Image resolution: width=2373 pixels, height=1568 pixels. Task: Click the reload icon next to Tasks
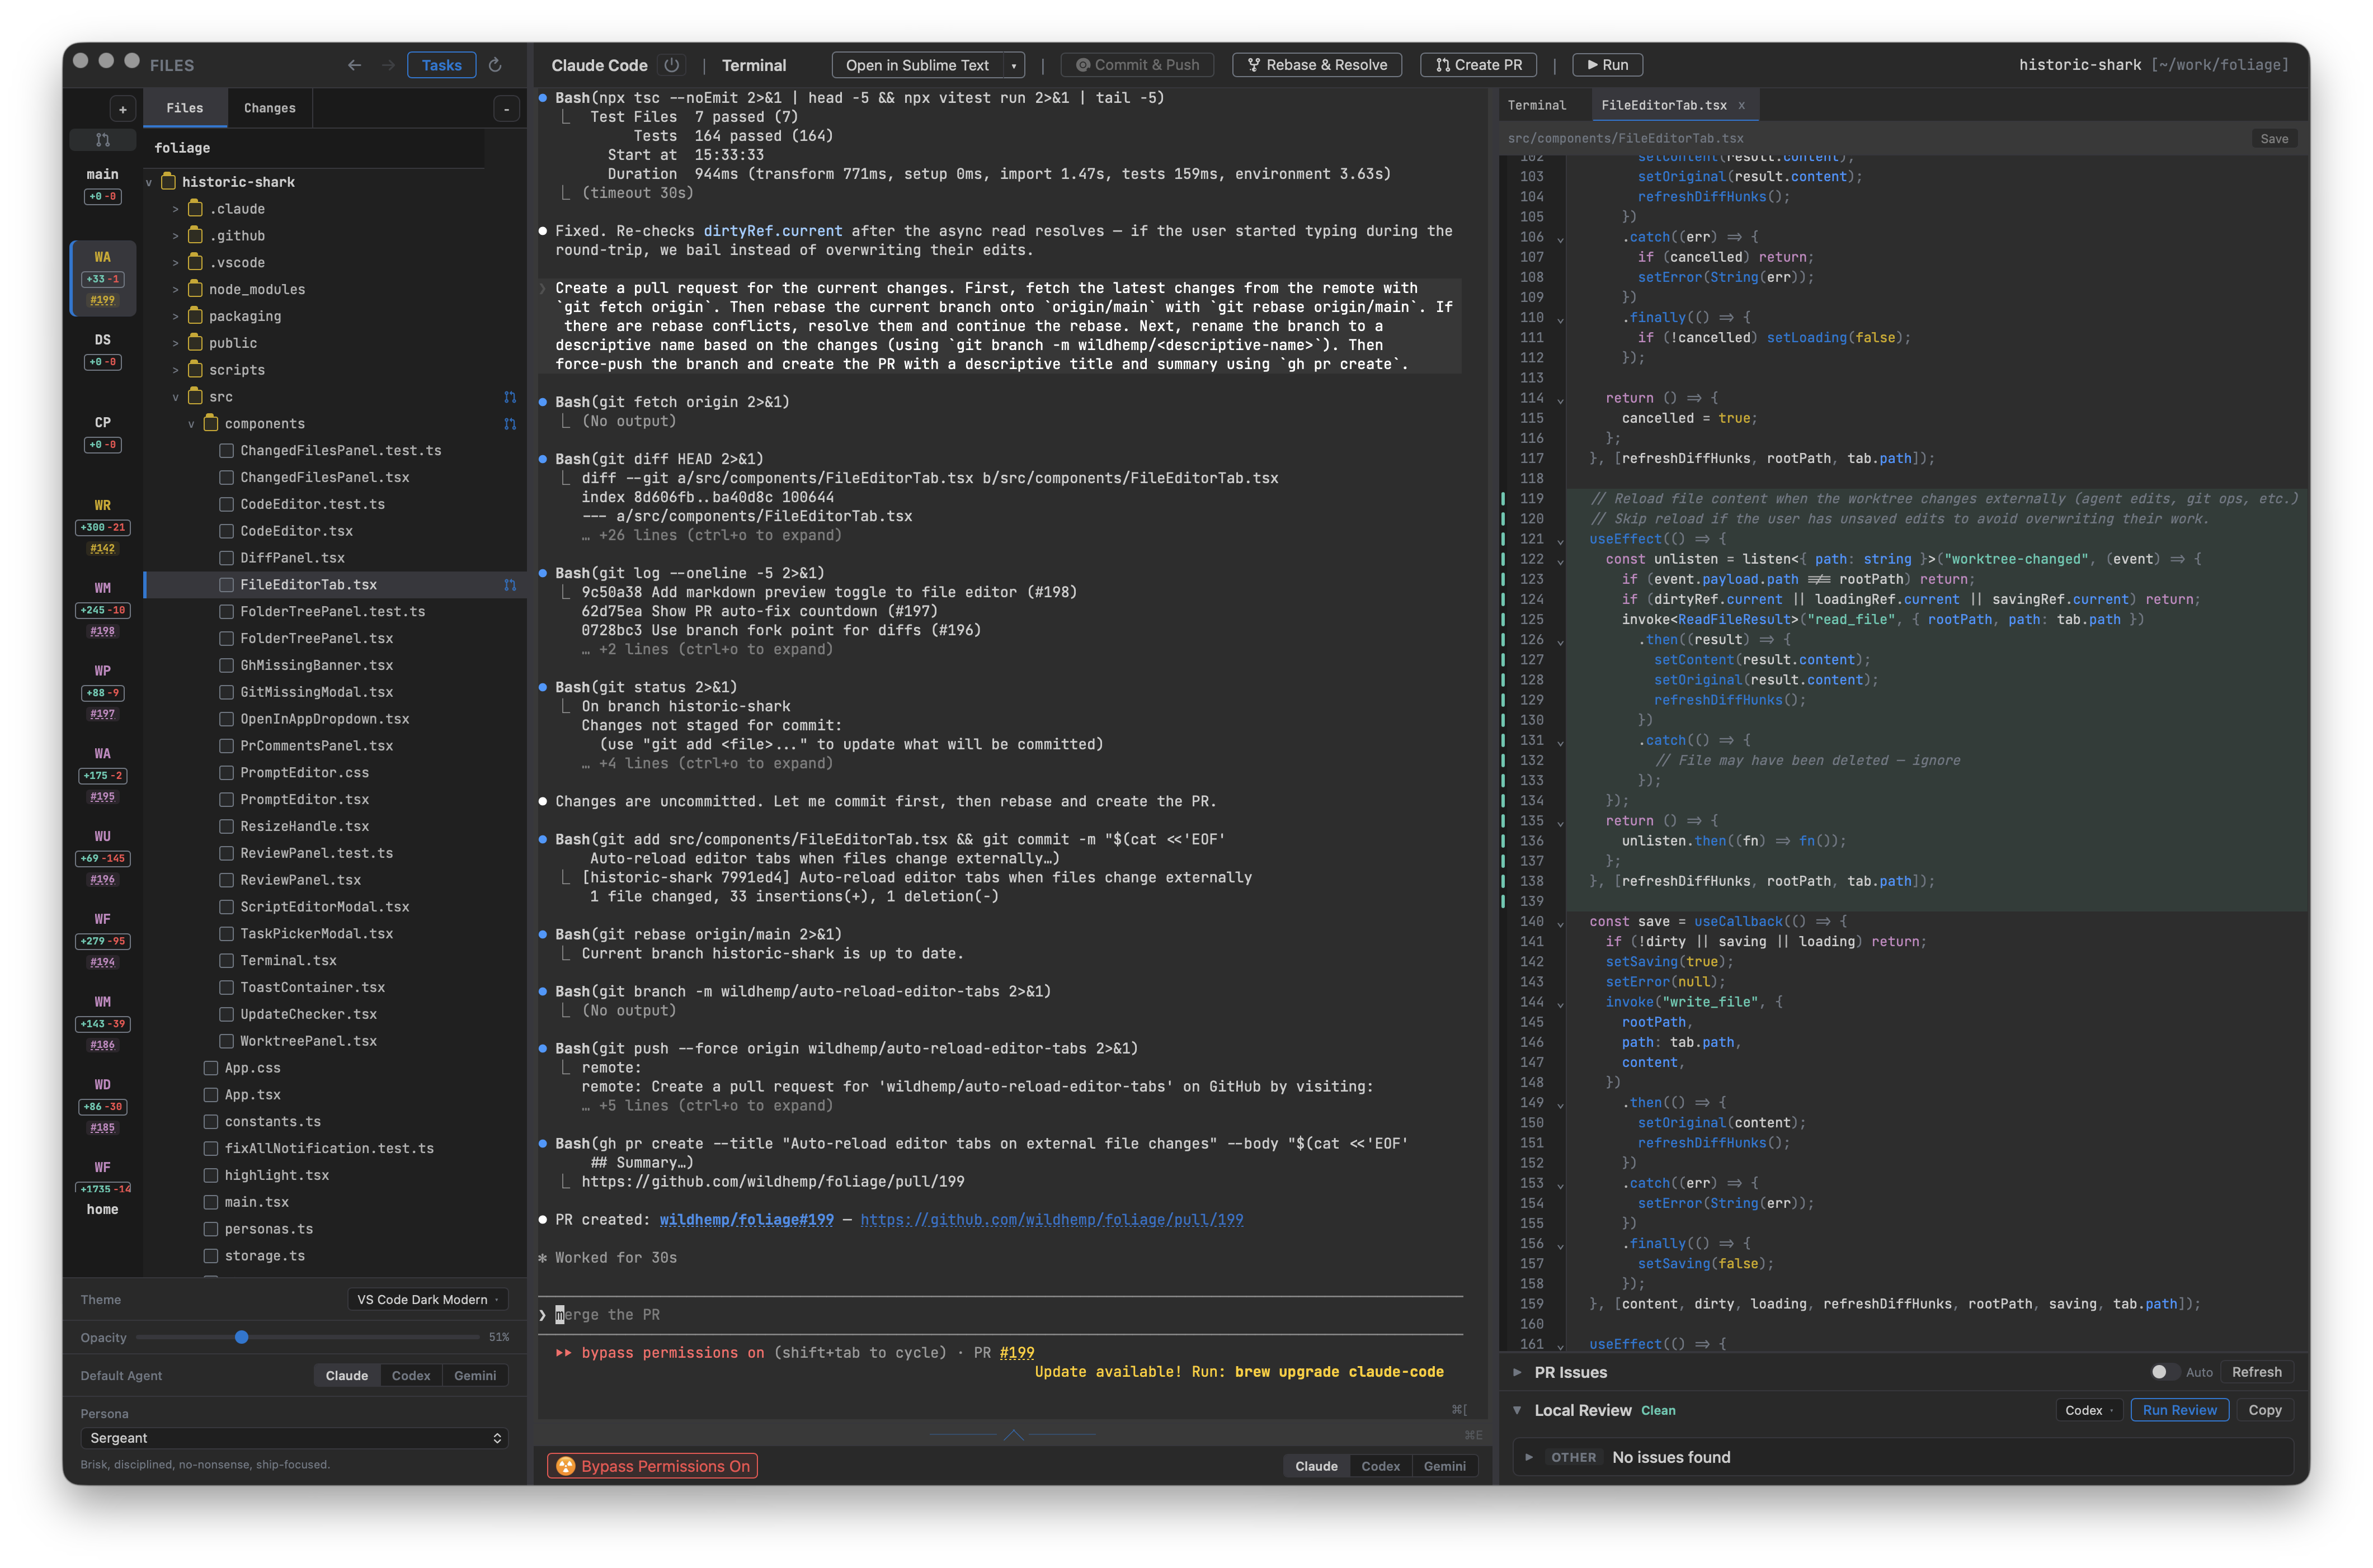pyautogui.click(x=495, y=65)
